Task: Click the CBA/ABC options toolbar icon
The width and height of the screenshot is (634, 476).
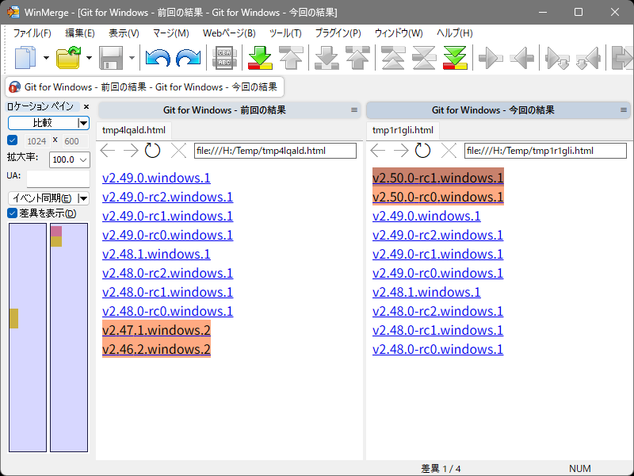Action: coord(224,58)
